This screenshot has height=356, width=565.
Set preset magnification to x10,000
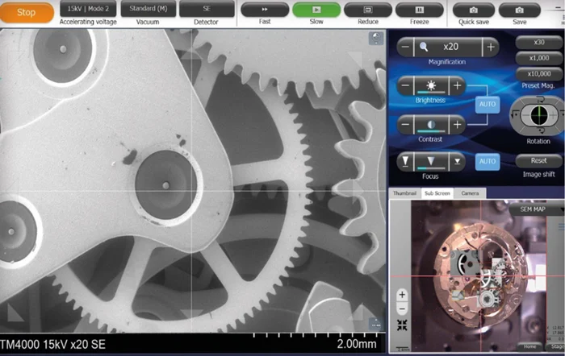pyautogui.click(x=538, y=74)
